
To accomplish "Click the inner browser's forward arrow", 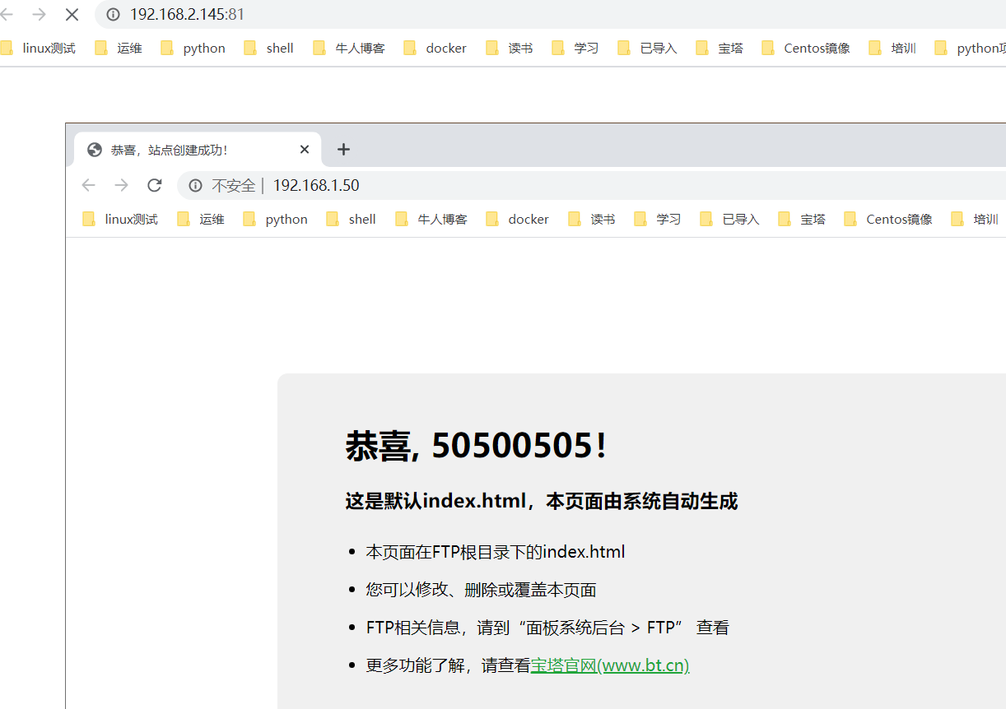I will pos(121,185).
